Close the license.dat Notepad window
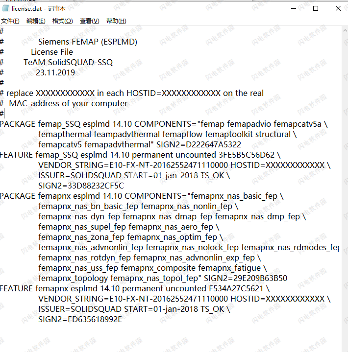The height and width of the screenshot is (352, 348). pyautogui.click(x=338, y=8)
